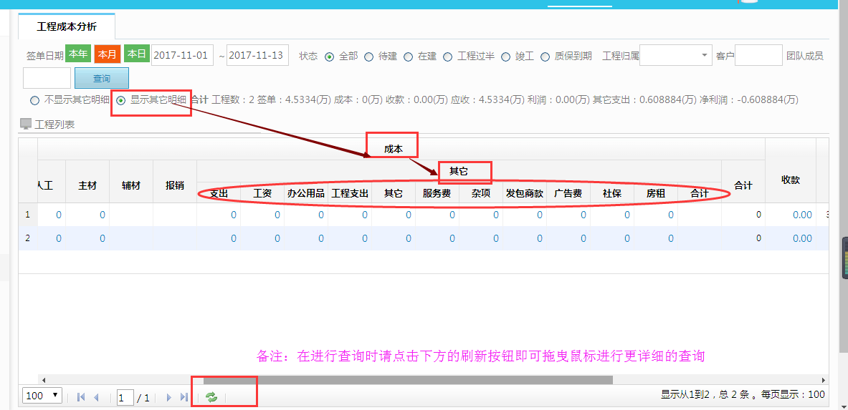Open the 工程成本分析 tab

[x=67, y=26]
